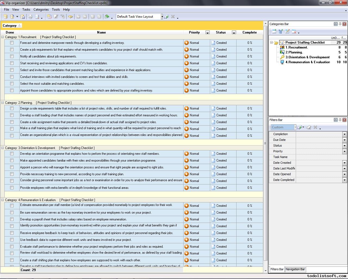
Task: Click New Category icon in Categories Bar
Action: point(274,32)
